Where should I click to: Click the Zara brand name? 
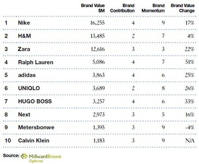[x=24, y=49]
